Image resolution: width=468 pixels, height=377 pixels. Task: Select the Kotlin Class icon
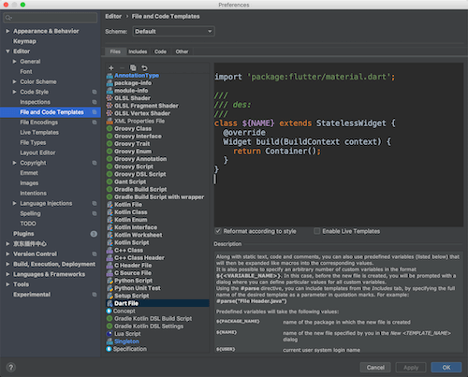tap(110, 212)
